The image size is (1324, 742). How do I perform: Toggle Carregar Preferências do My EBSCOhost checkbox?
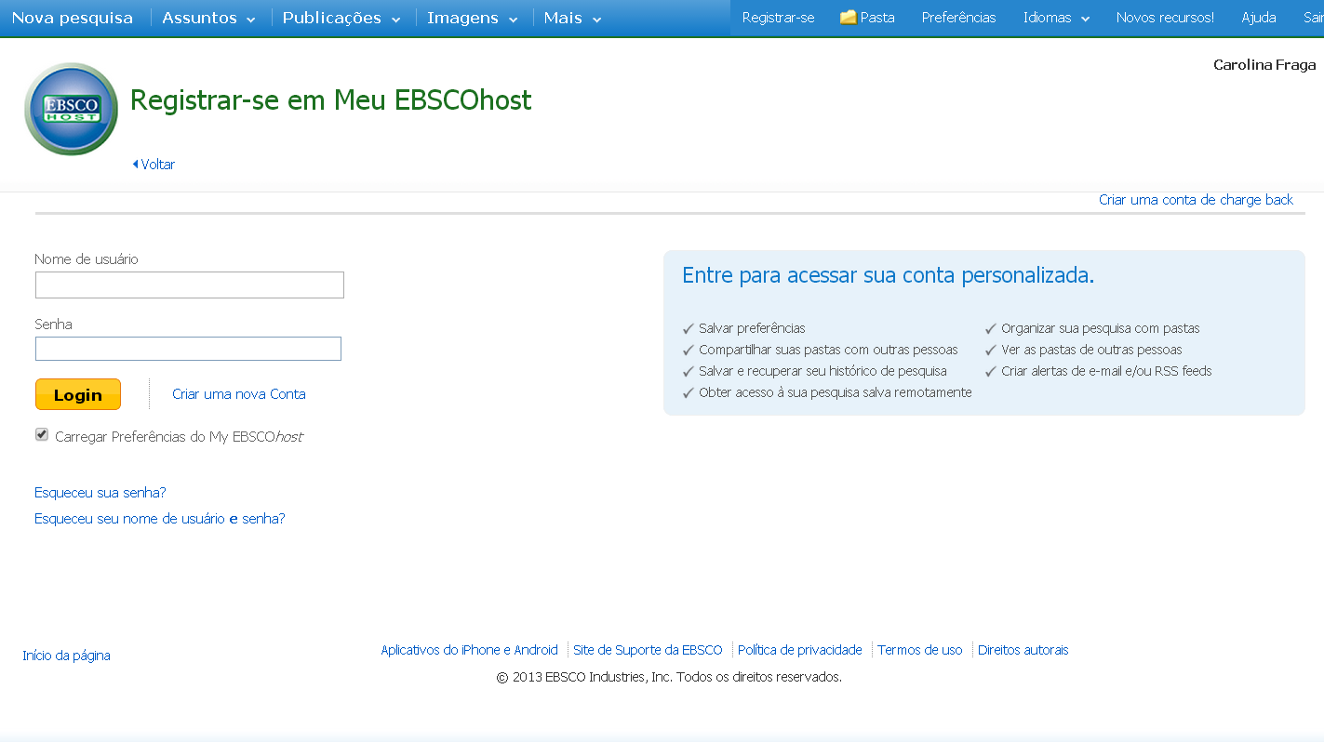(42, 435)
